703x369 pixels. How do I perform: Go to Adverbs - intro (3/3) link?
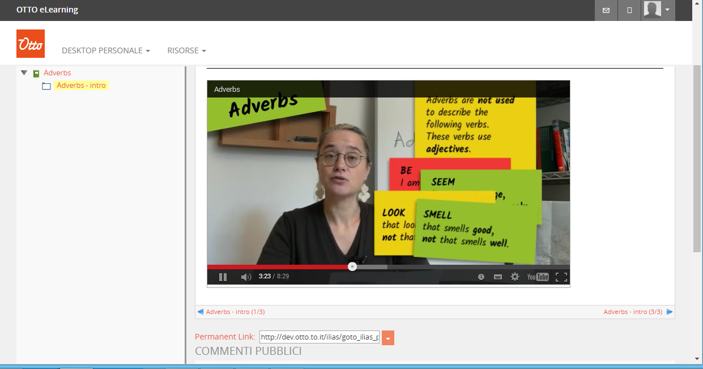click(x=632, y=312)
